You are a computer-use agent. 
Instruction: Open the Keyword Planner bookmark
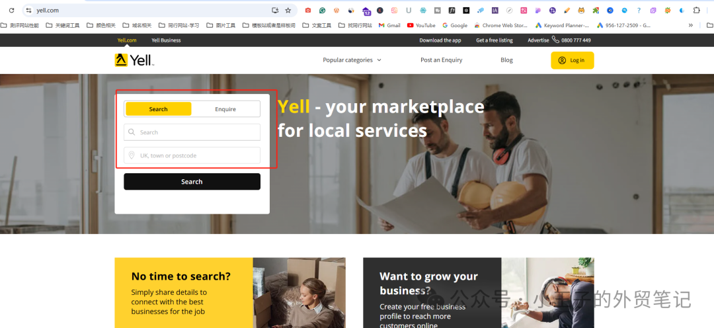pos(562,26)
